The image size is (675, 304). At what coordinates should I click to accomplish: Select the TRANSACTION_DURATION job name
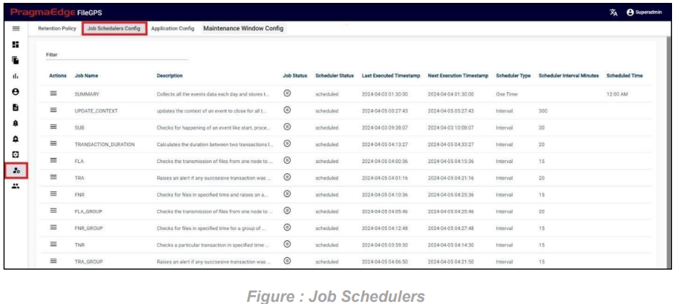click(x=105, y=145)
